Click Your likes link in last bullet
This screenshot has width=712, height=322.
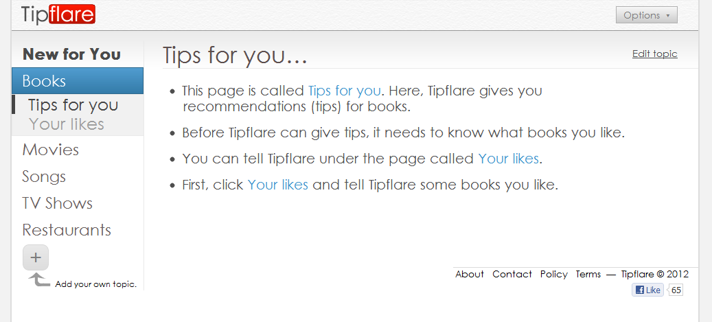pyautogui.click(x=278, y=185)
